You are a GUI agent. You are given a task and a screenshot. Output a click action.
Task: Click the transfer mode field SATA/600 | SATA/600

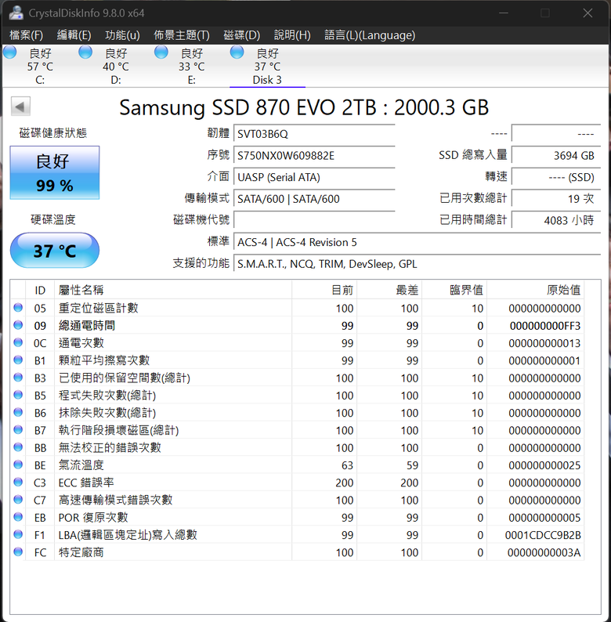314,199
